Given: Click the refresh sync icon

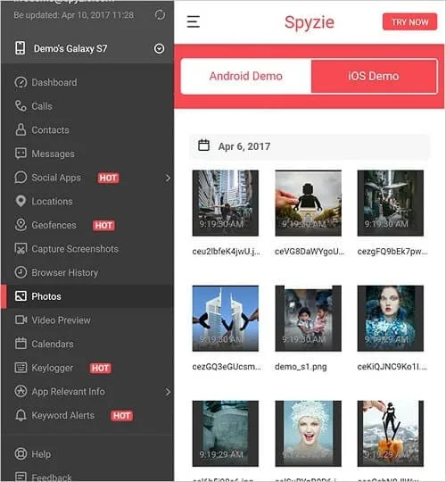Looking at the screenshot, I should coord(160,15).
